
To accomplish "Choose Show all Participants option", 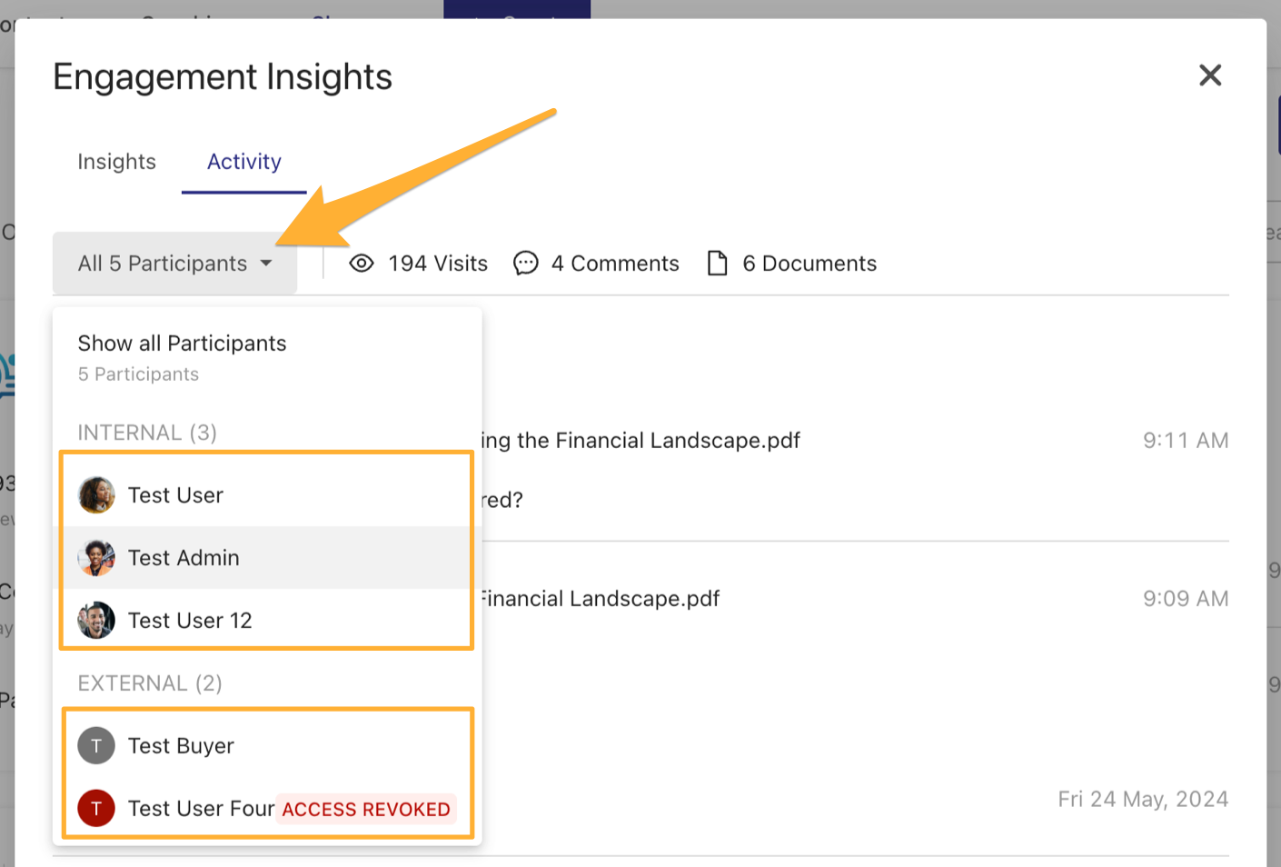I will click(x=182, y=344).
